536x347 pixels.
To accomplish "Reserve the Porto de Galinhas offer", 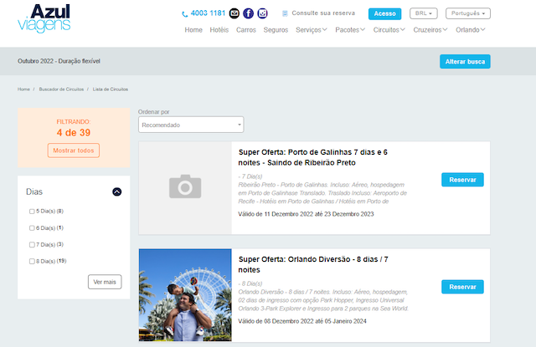I will pyautogui.click(x=462, y=180).
